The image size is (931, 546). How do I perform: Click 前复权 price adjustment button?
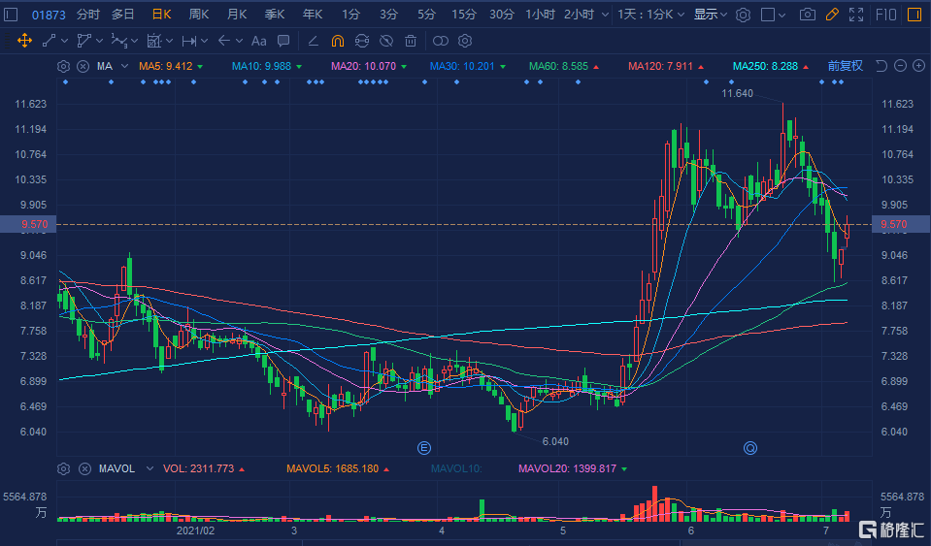point(845,66)
